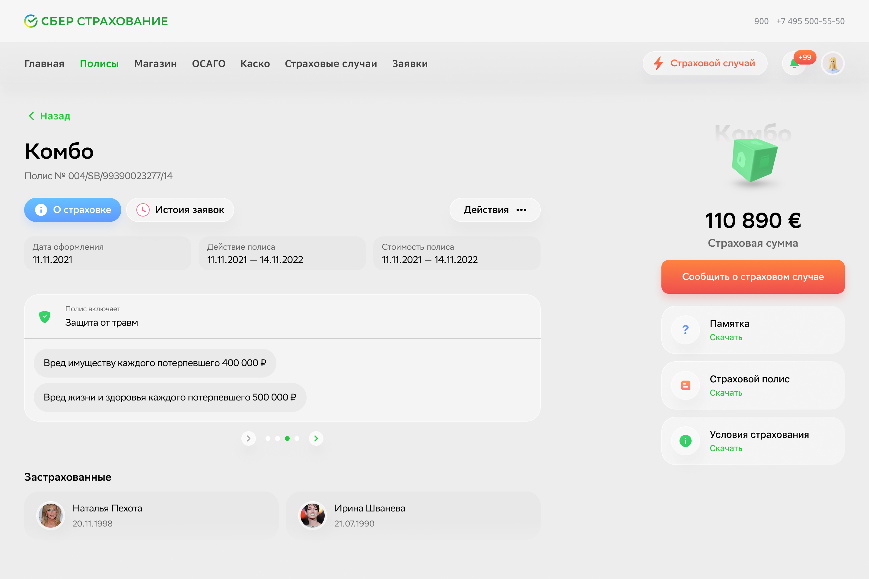Click the gray previous slide arrow
This screenshot has height=579, width=869.
[x=248, y=438]
